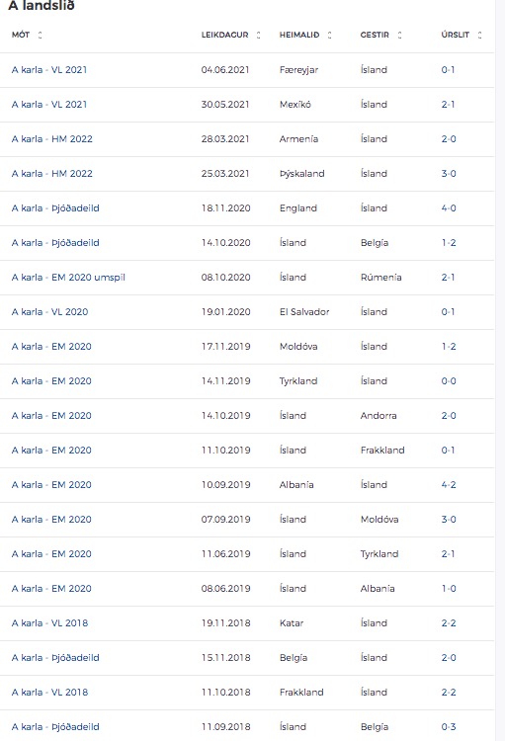Open the 0-0 result against Tyrkland
The width and height of the screenshot is (505, 741).
pos(449,381)
